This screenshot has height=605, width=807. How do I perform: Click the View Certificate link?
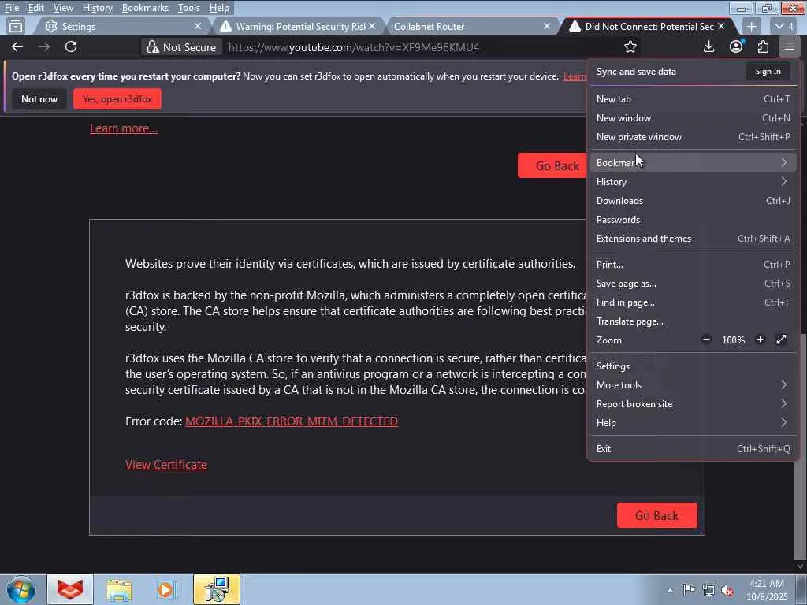click(x=166, y=465)
